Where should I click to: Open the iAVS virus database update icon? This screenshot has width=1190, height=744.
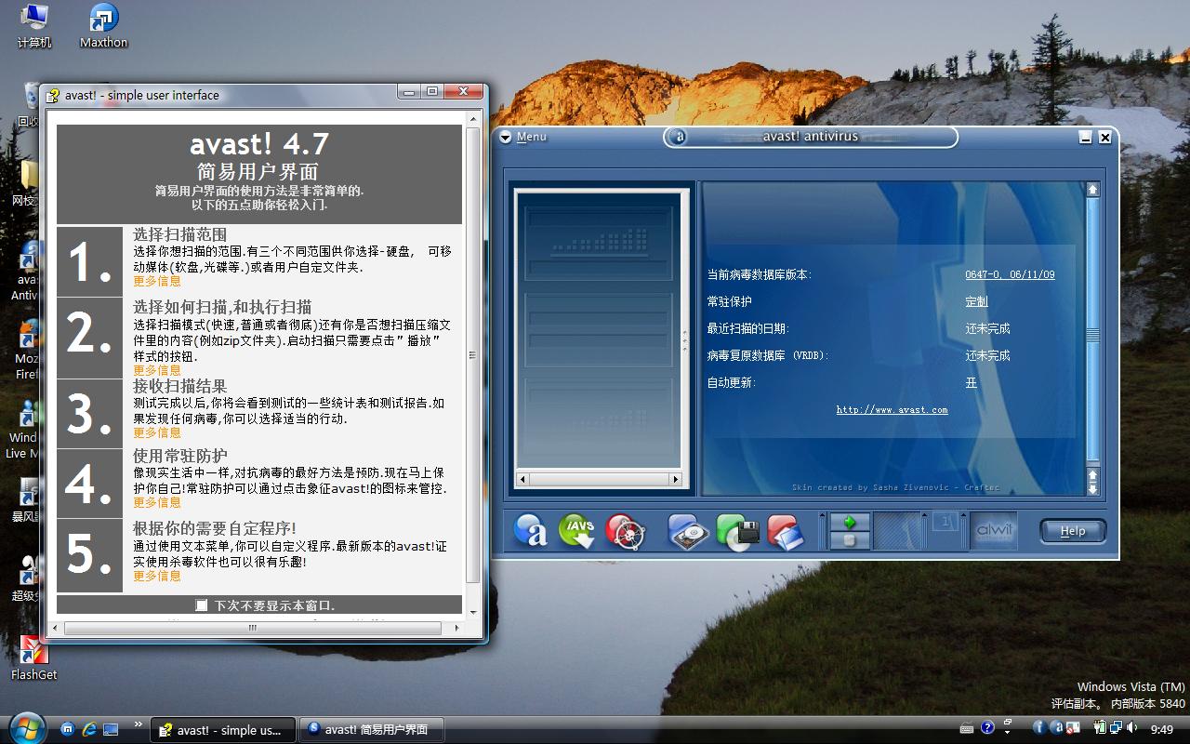click(x=577, y=532)
